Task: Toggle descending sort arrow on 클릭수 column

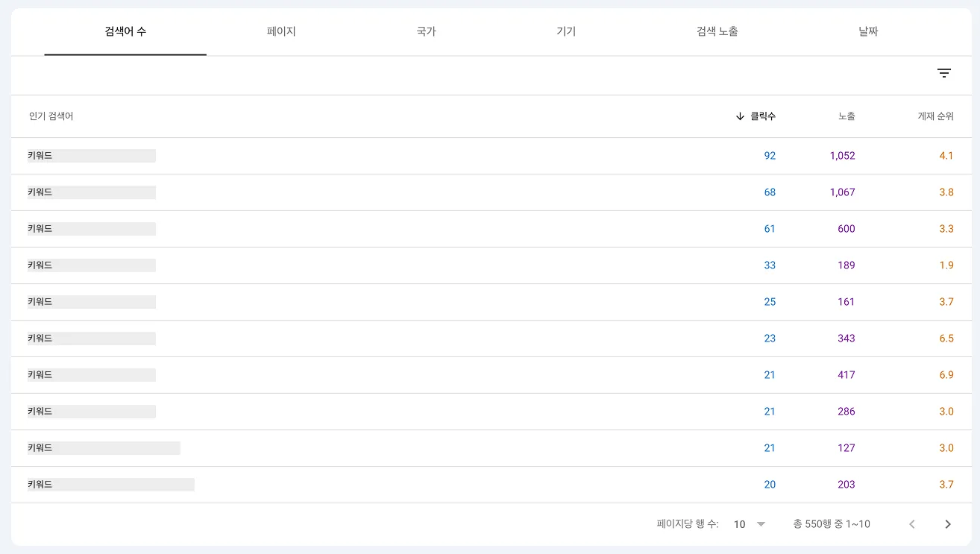Action: (x=738, y=116)
